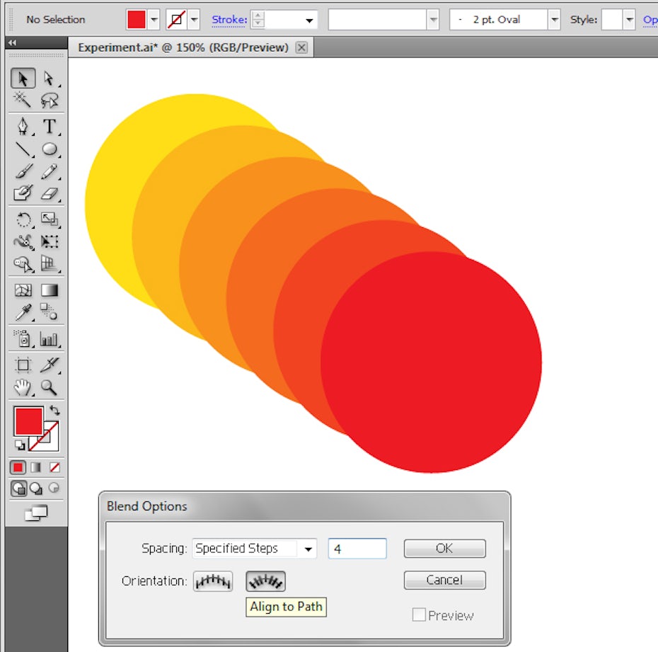Choose the Ellipse tool

49,149
